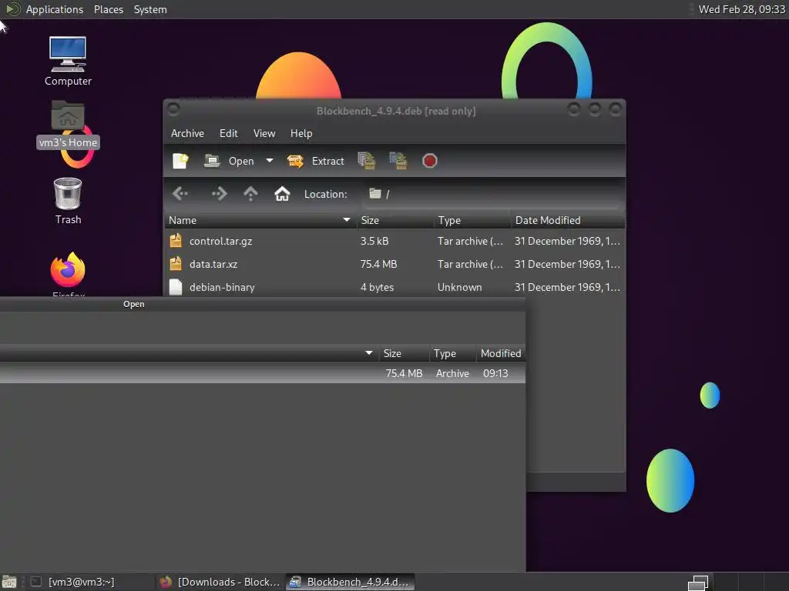Image resolution: width=789 pixels, height=591 pixels.
Task: Select control.tar.gz in archive list
Action: click(394, 241)
